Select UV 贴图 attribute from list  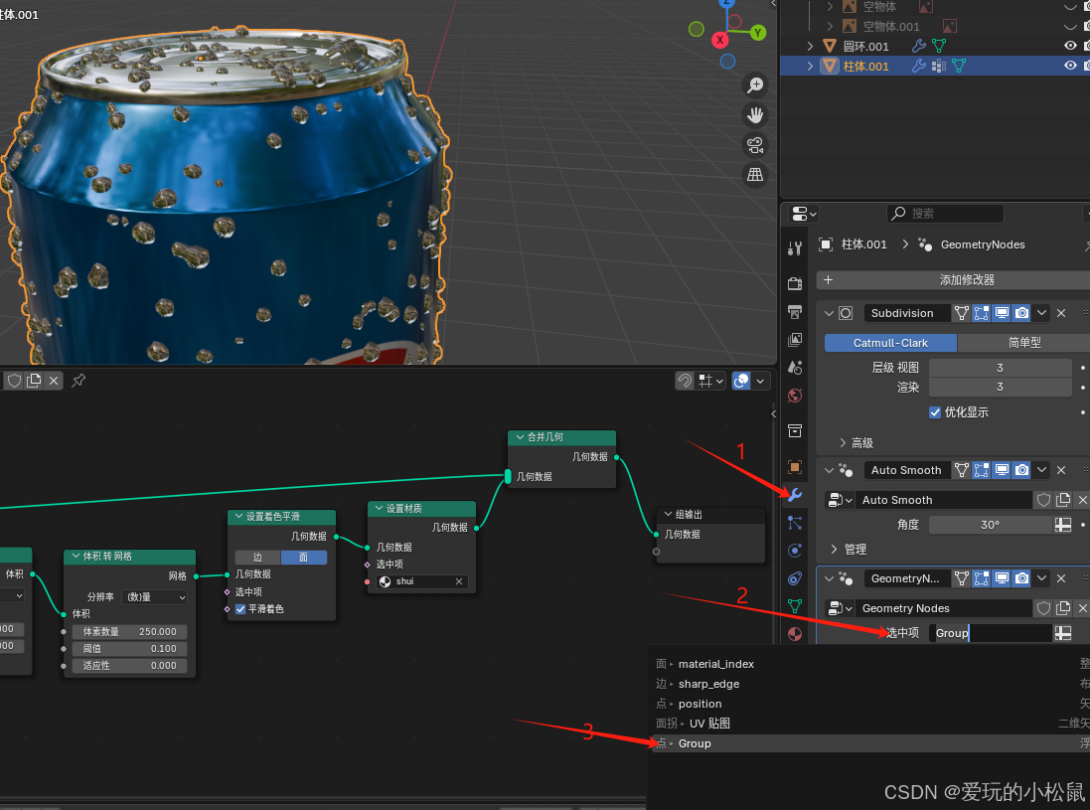[x=869, y=724]
